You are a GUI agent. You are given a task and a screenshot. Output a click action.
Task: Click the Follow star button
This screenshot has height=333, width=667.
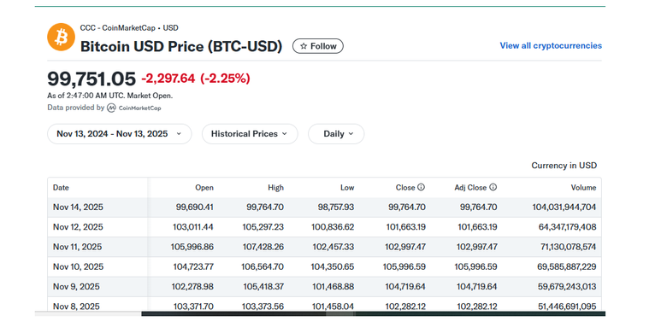(x=318, y=46)
